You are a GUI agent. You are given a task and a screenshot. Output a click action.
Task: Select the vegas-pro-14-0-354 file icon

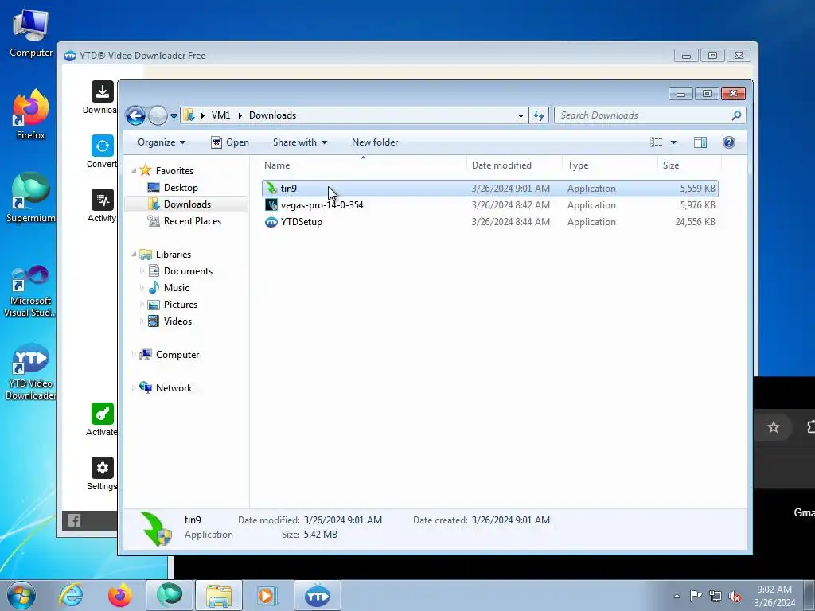[271, 205]
